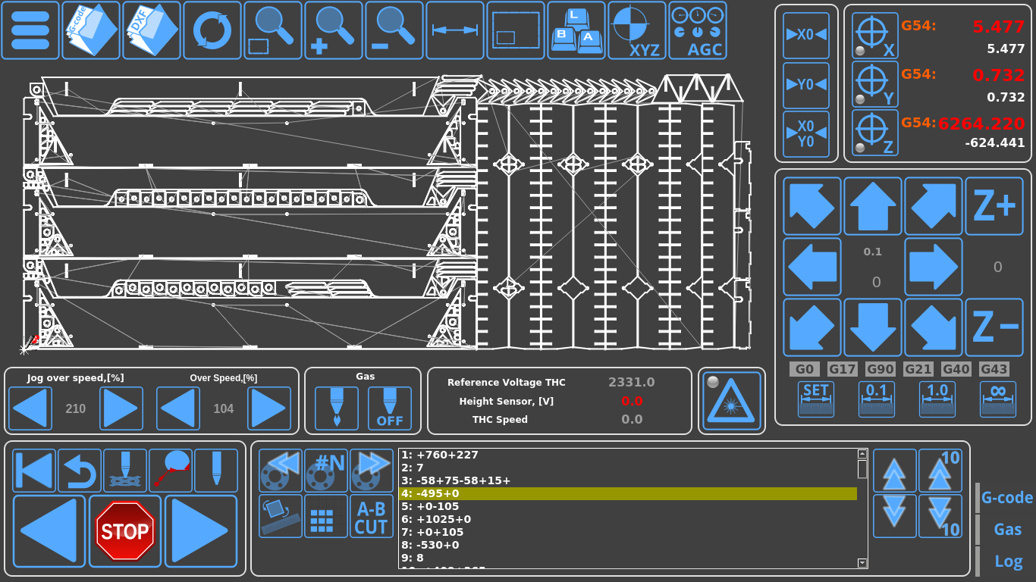1036x582 pixels.
Task: Open the nesting grid tool
Action: pyautogui.click(x=325, y=516)
